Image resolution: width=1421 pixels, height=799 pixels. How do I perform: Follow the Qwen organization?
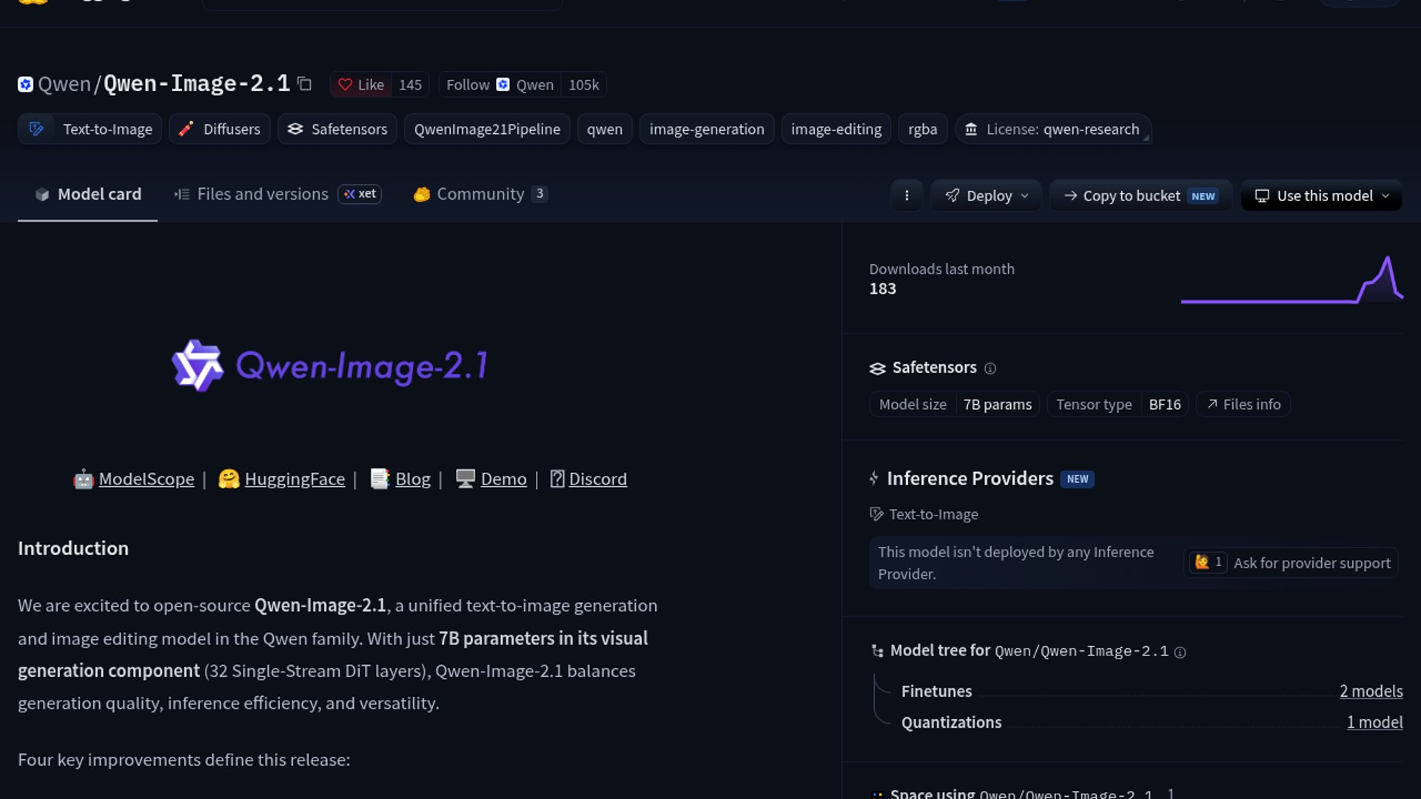tap(500, 85)
